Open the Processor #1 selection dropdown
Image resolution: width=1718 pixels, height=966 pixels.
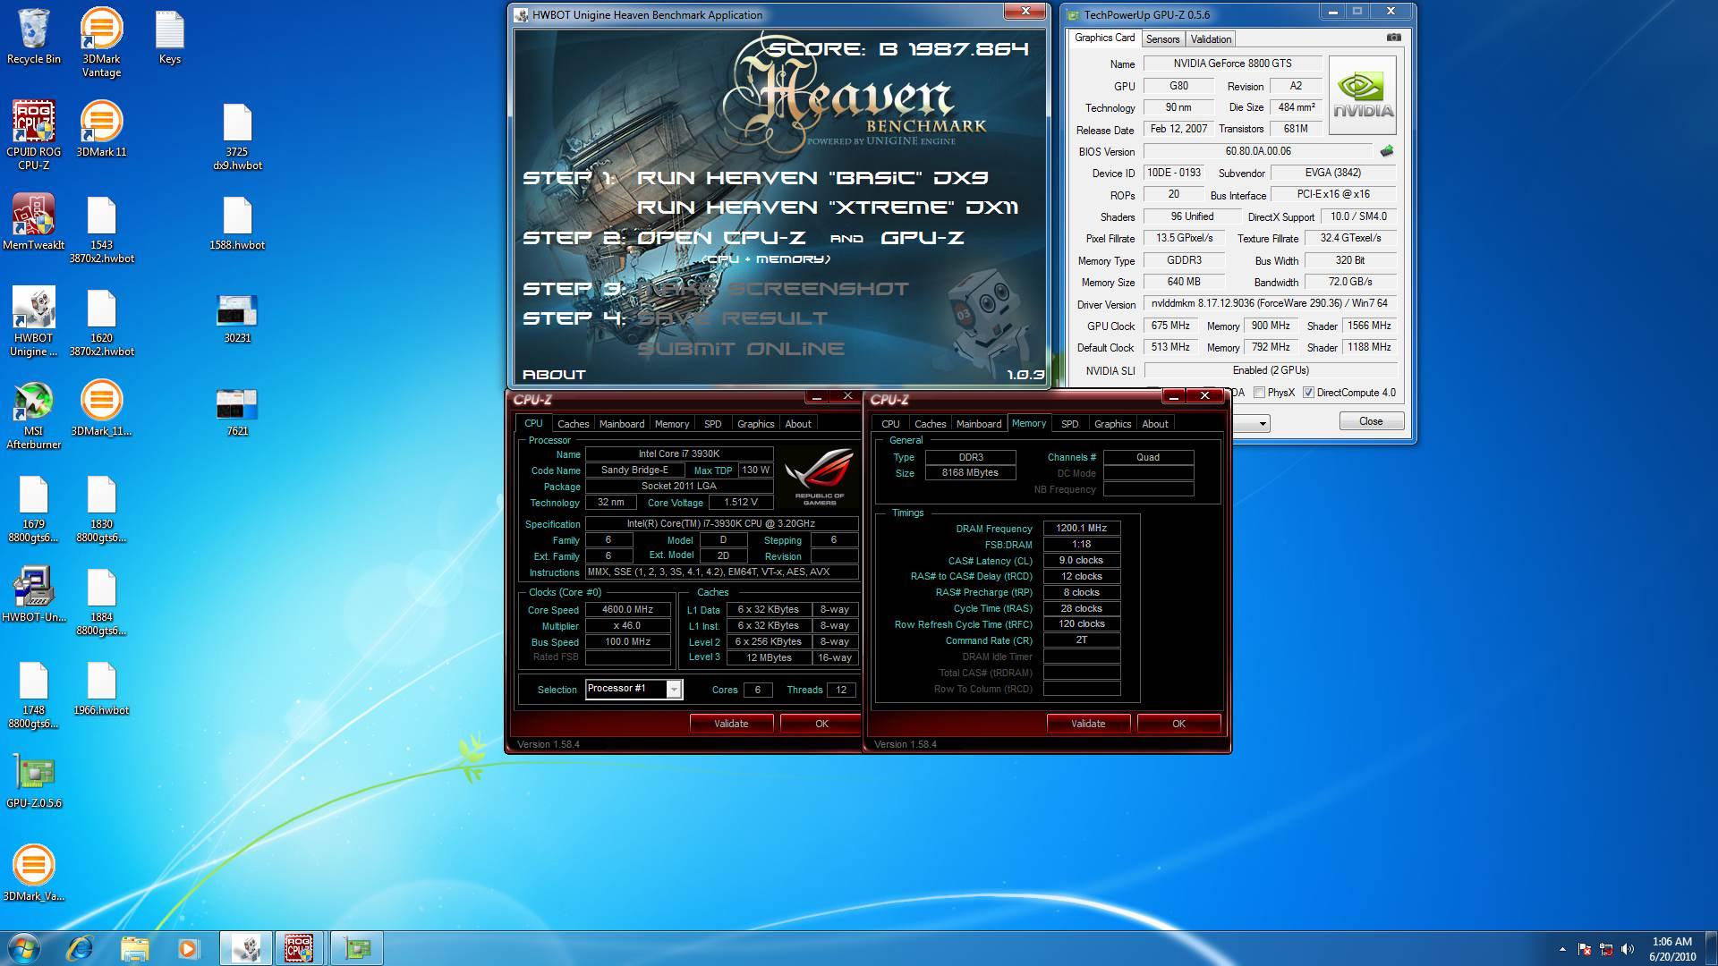click(674, 689)
